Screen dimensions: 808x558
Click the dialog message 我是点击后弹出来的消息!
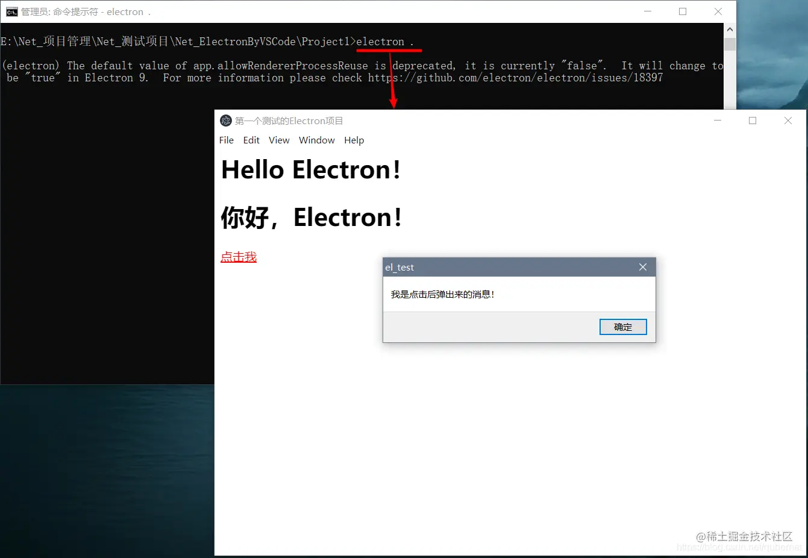443,294
